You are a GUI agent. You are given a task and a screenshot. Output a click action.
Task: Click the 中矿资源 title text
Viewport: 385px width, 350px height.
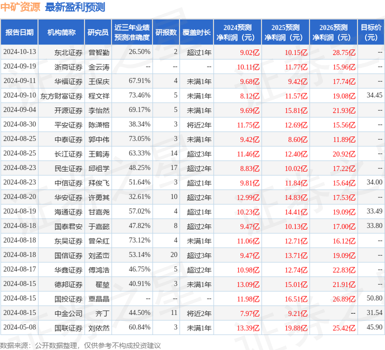click(x=20, y=7)
